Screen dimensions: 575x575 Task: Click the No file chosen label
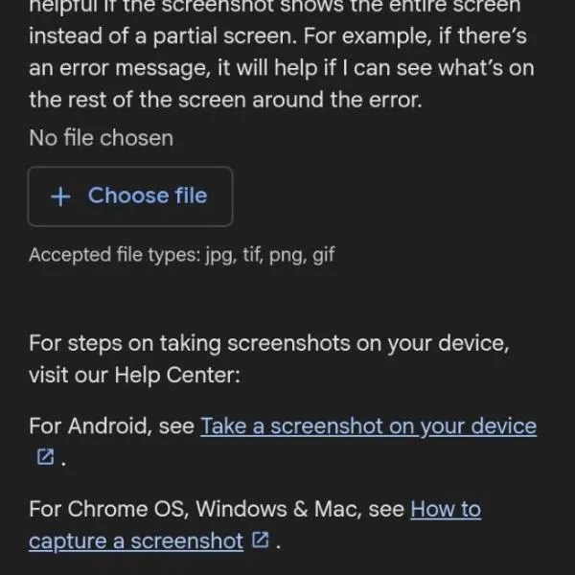point(101,138)
